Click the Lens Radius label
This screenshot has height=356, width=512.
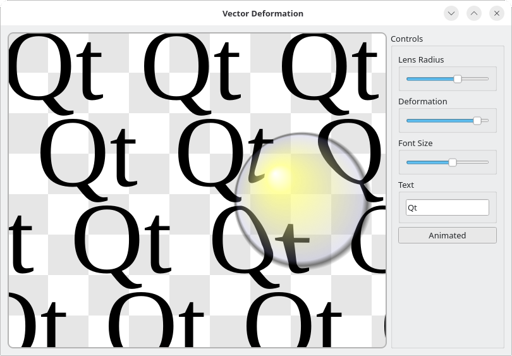[421, 60]
